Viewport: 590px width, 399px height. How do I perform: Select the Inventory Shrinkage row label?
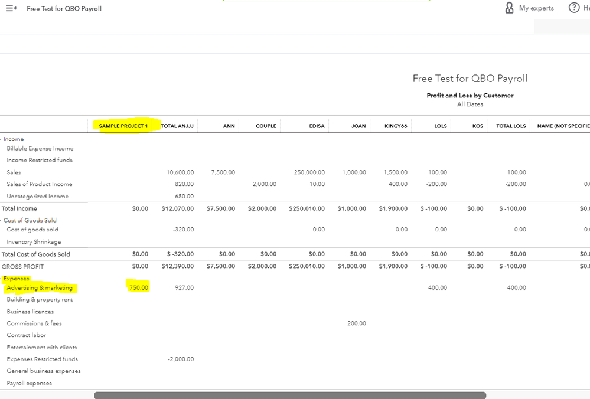[34, 242]
